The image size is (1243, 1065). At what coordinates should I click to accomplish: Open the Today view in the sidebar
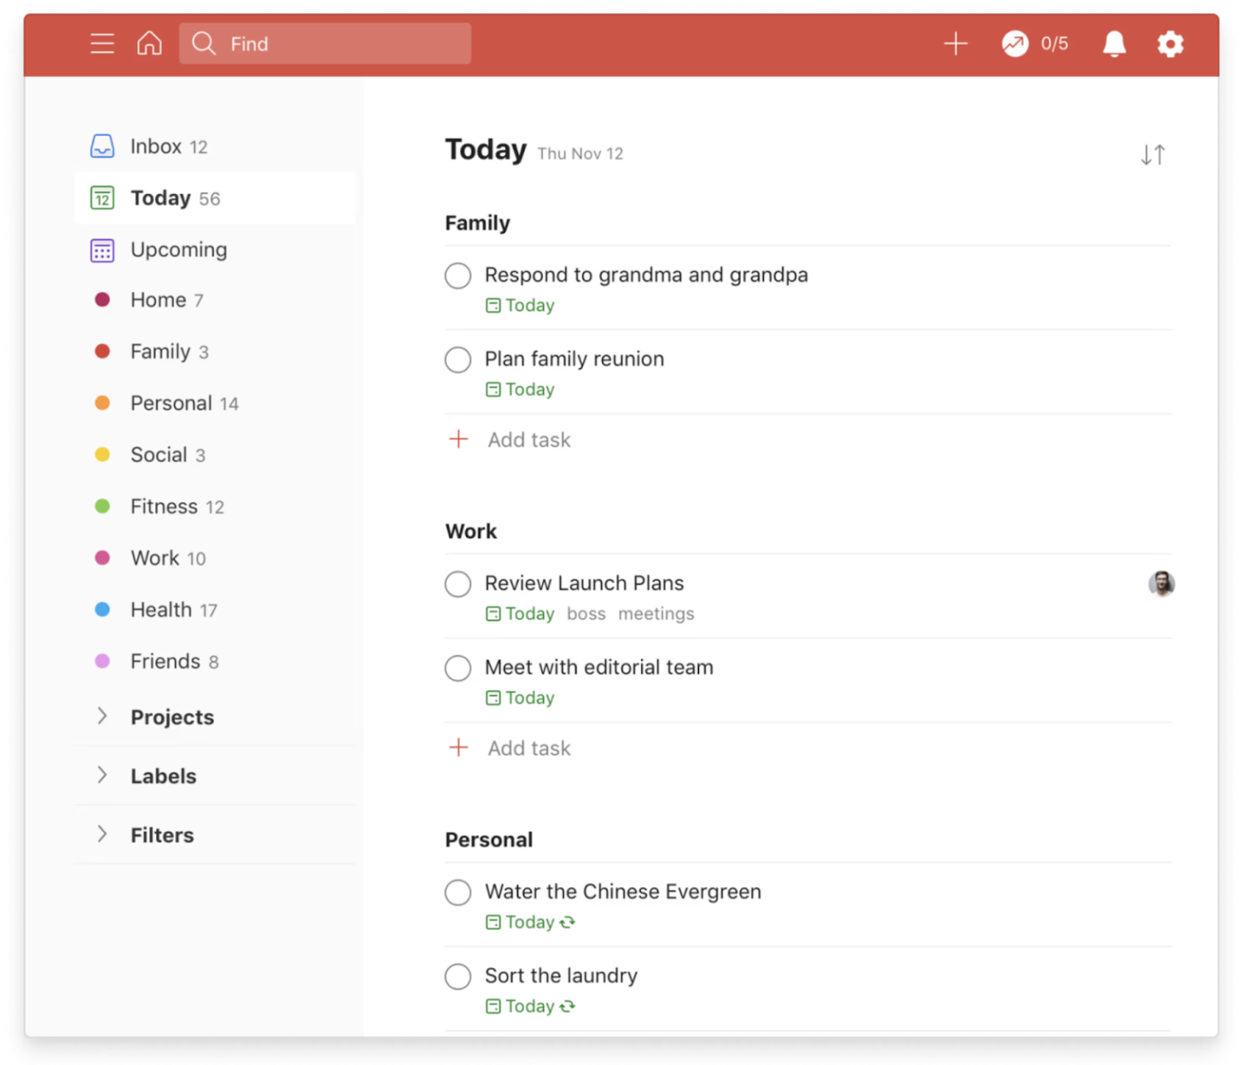click(160, 197)
